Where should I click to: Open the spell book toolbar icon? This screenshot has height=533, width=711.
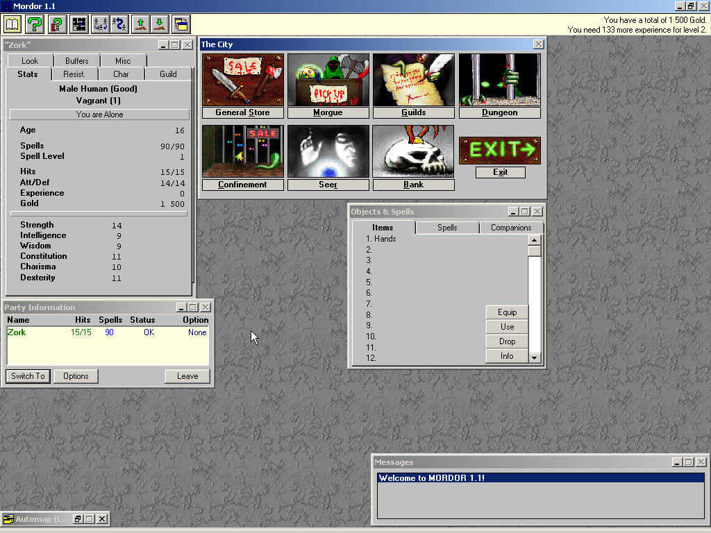click(x=12, y=24)
